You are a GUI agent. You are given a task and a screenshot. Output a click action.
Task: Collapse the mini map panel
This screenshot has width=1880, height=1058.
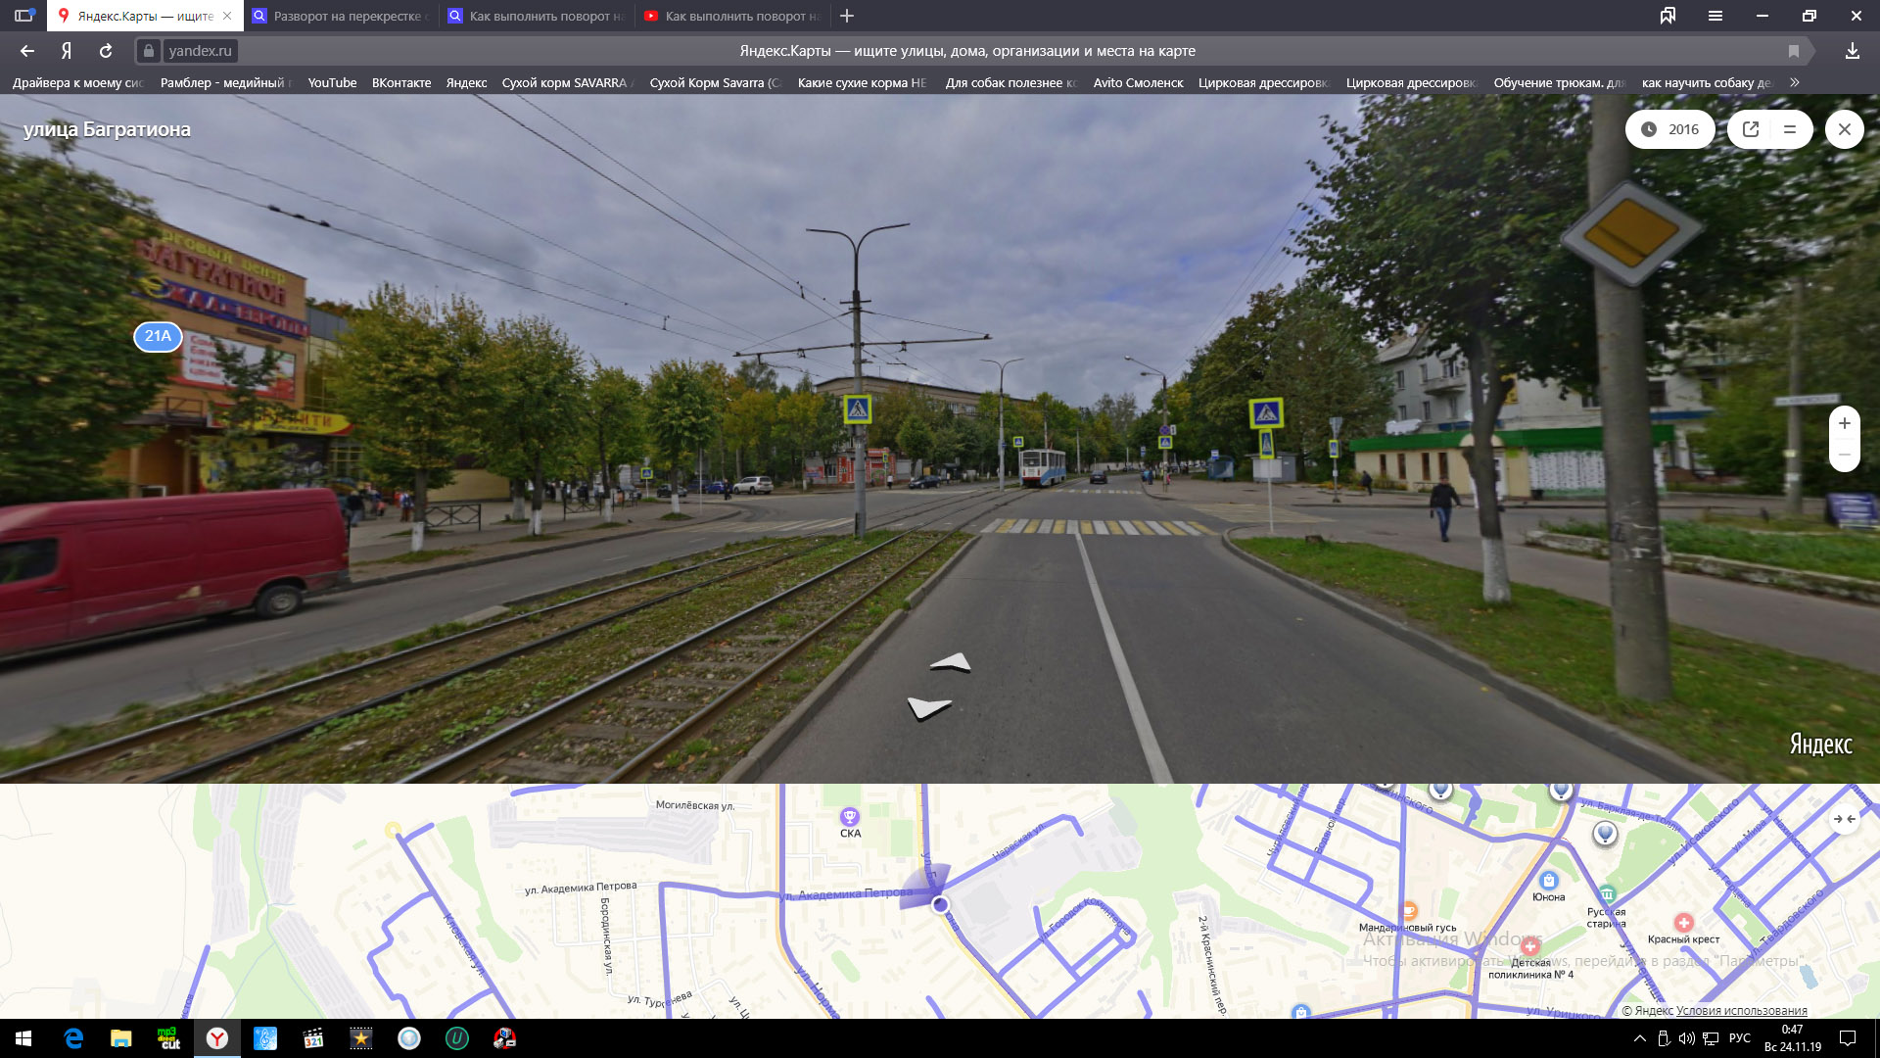pyautogui.click(x=1844, y=819)
